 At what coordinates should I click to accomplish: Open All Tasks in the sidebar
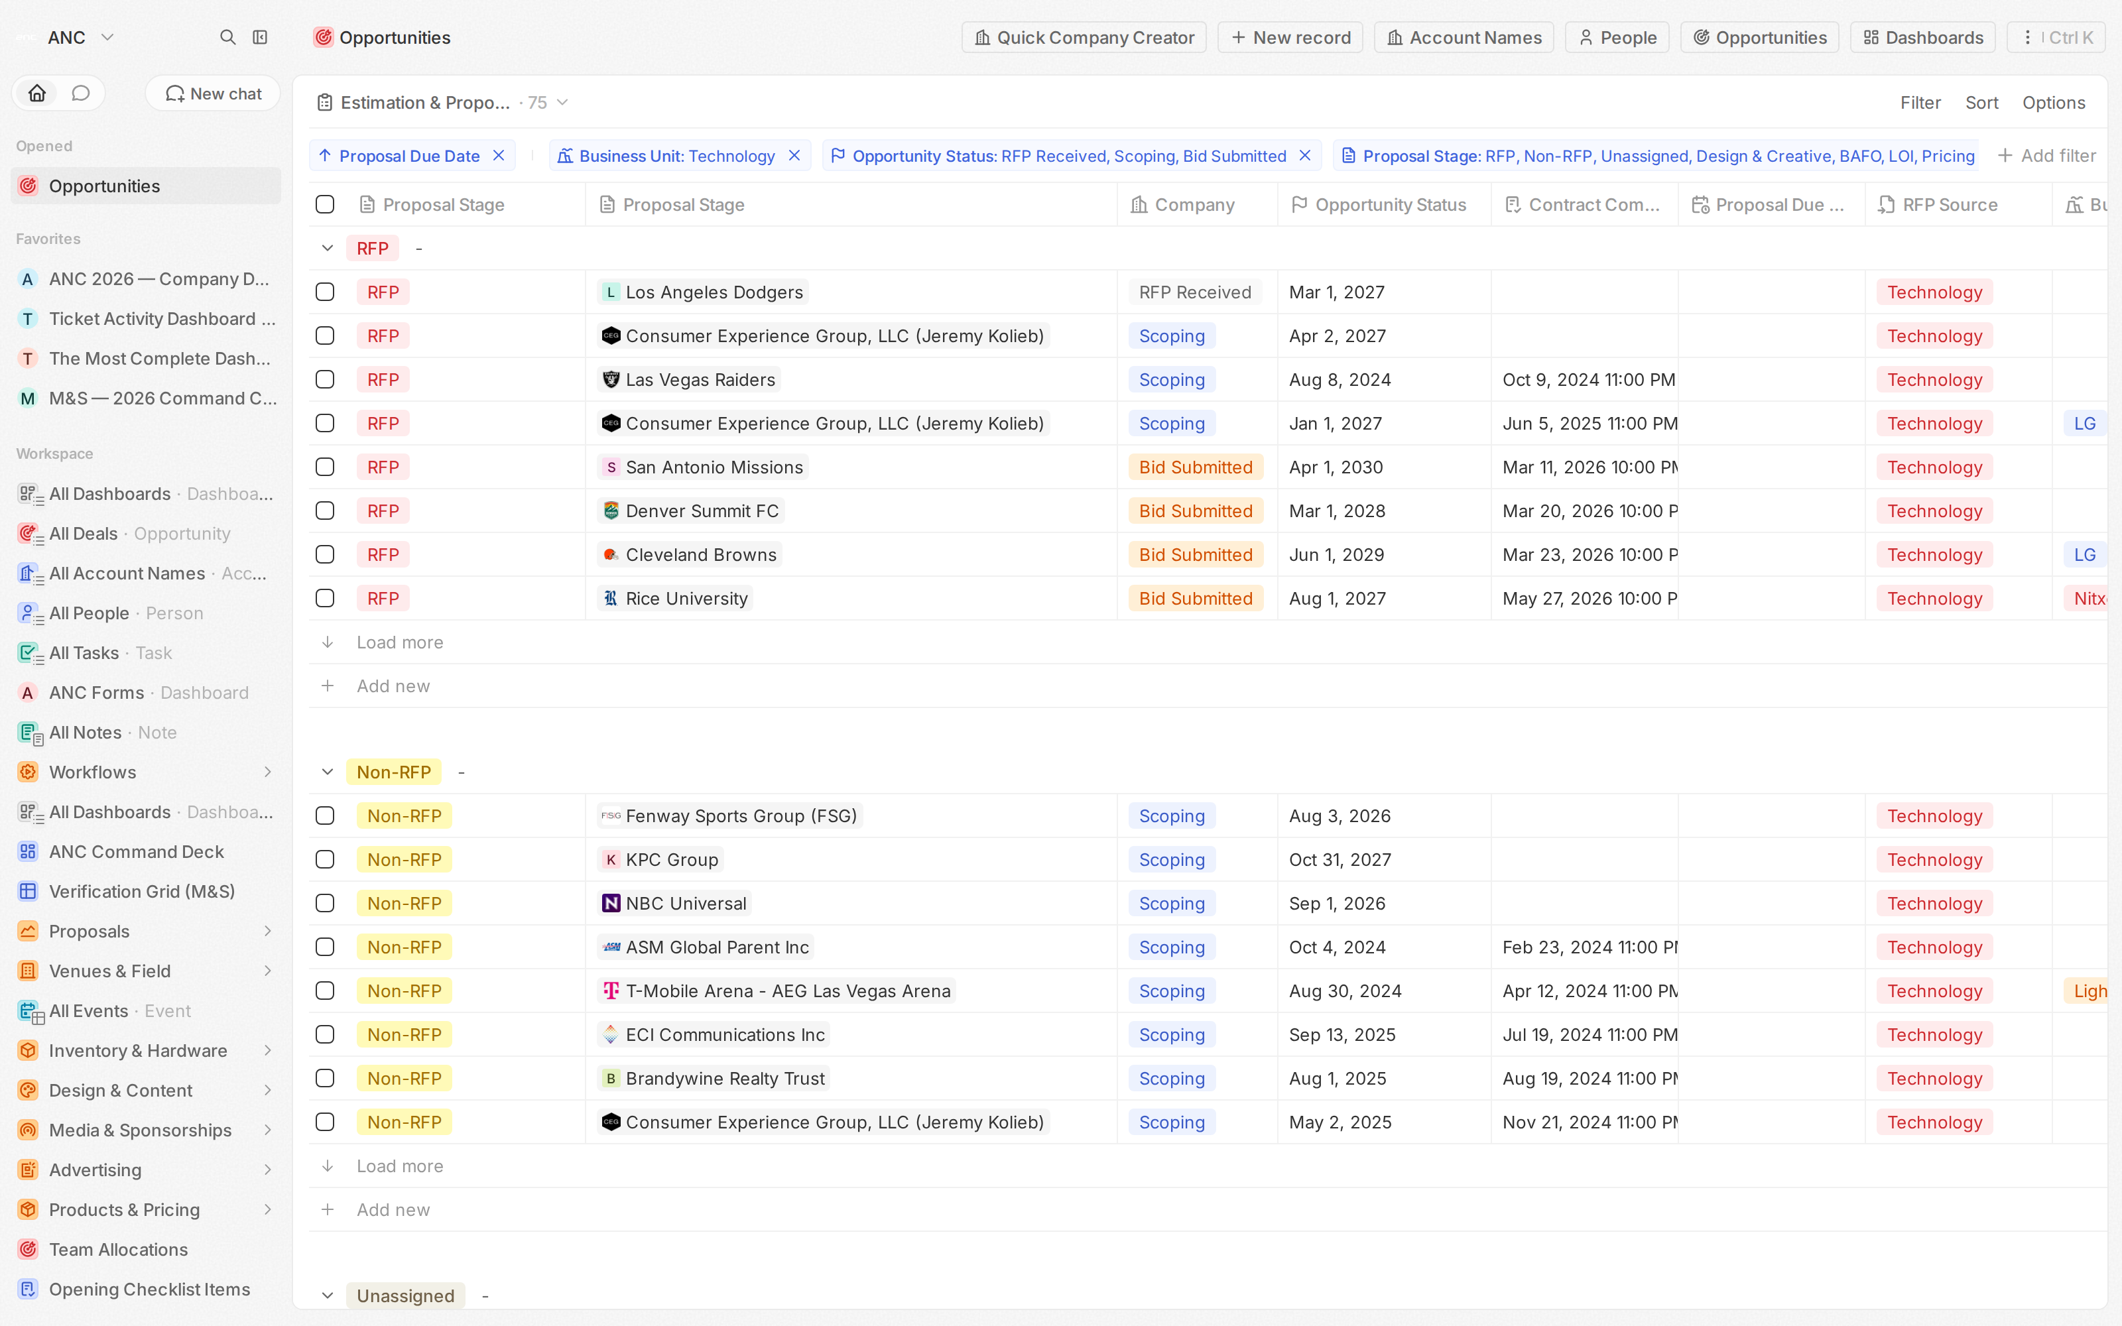pos(146,652)
